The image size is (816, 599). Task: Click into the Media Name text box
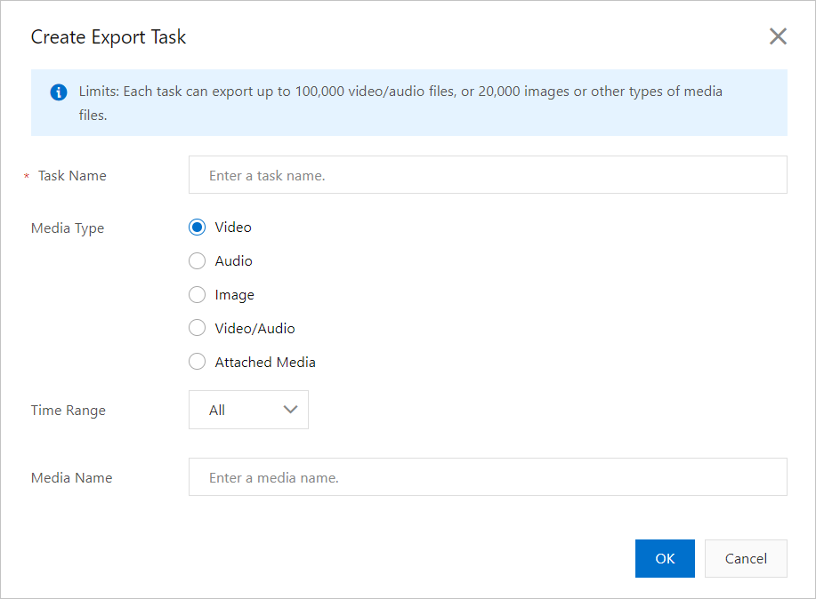488,477
